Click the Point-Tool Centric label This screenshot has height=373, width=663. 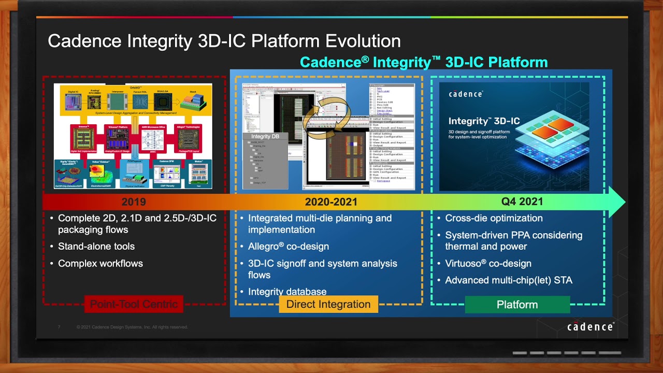coord(134,304)
